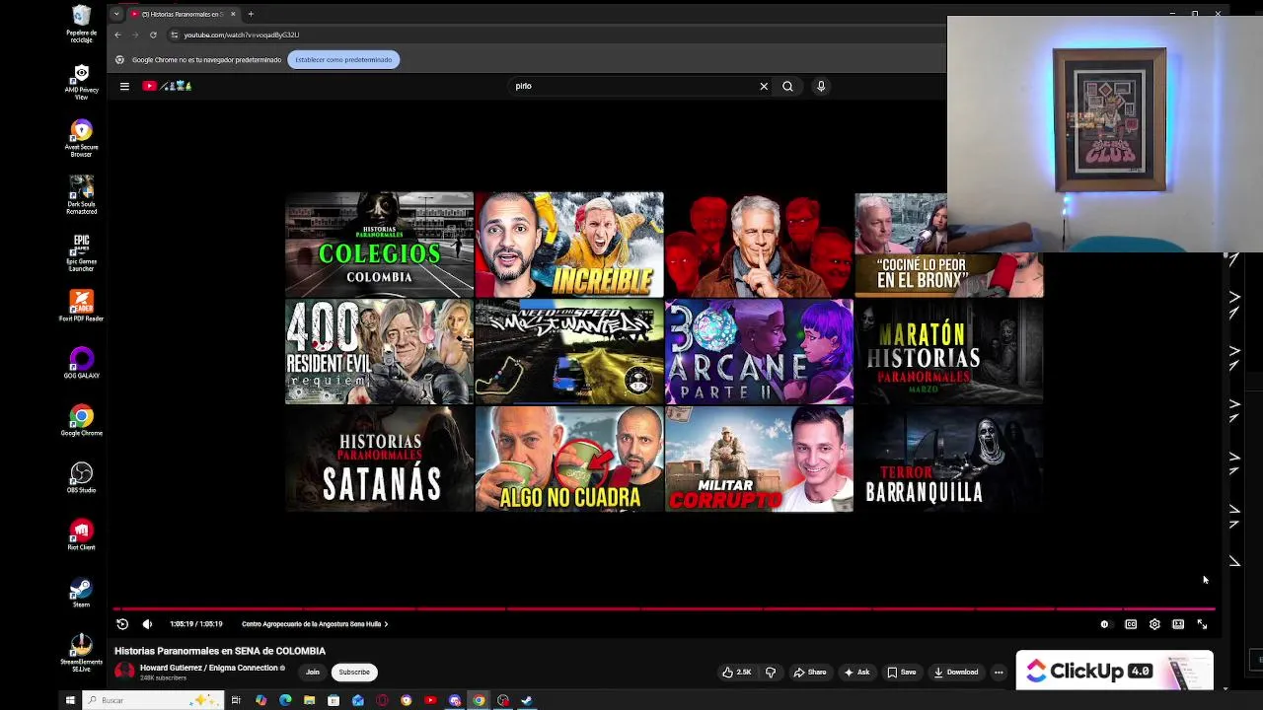Screen dimensions: 1263x710
Task: Open Chrome tab search dropdown
Action: click(x=116, y=14)
